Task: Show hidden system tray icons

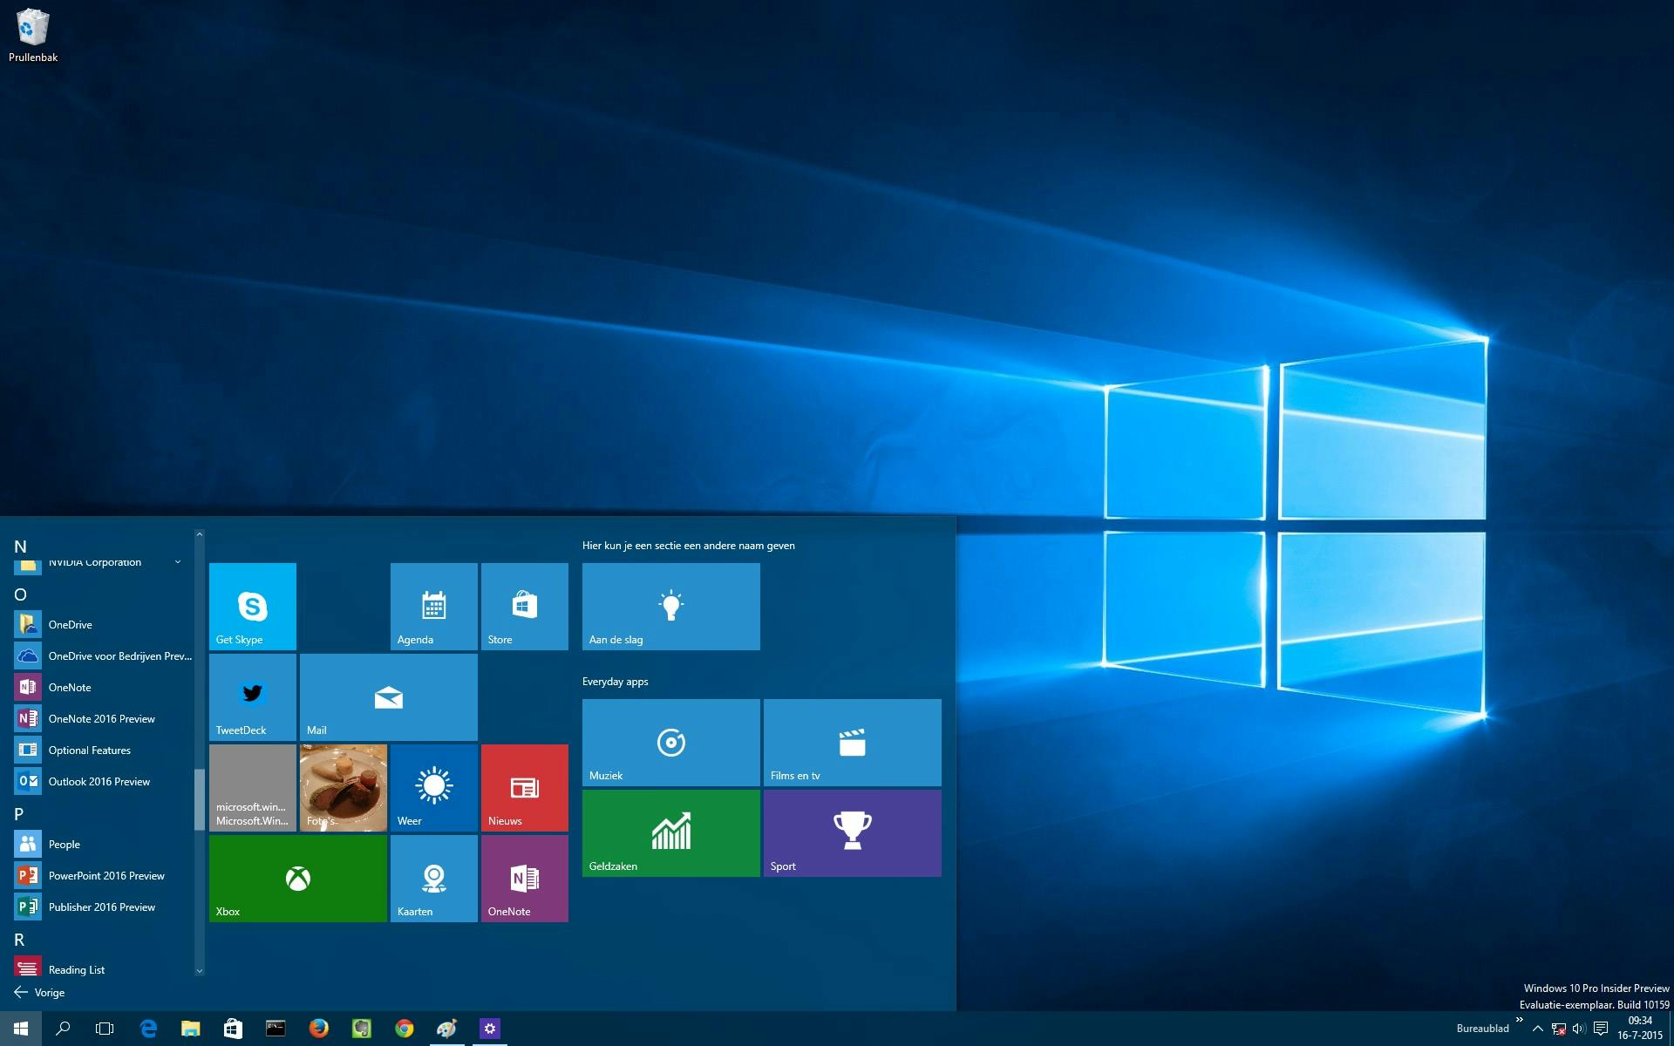Action: tap(1538, 1029)
